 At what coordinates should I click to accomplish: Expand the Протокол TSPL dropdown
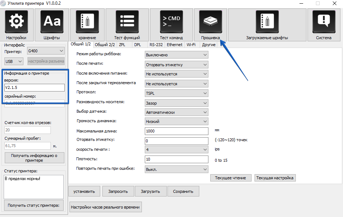tap(176, 93)
